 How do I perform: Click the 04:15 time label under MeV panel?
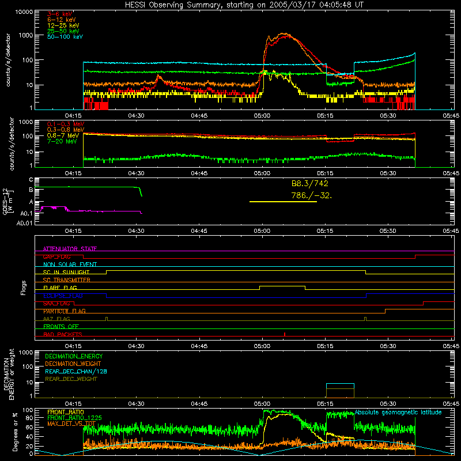point(73,173)
